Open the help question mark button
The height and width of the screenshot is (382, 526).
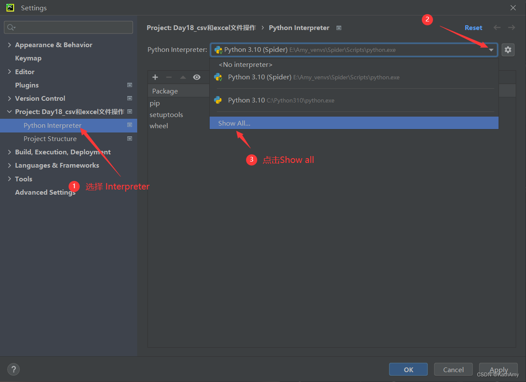point(13,369)
